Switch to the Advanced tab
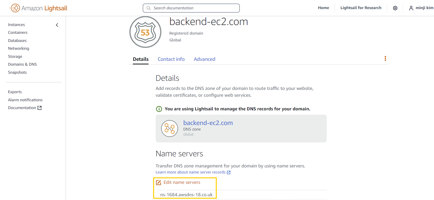Image resolution: width=434 pixels, height=200 pixels. (x=205, y=59)
